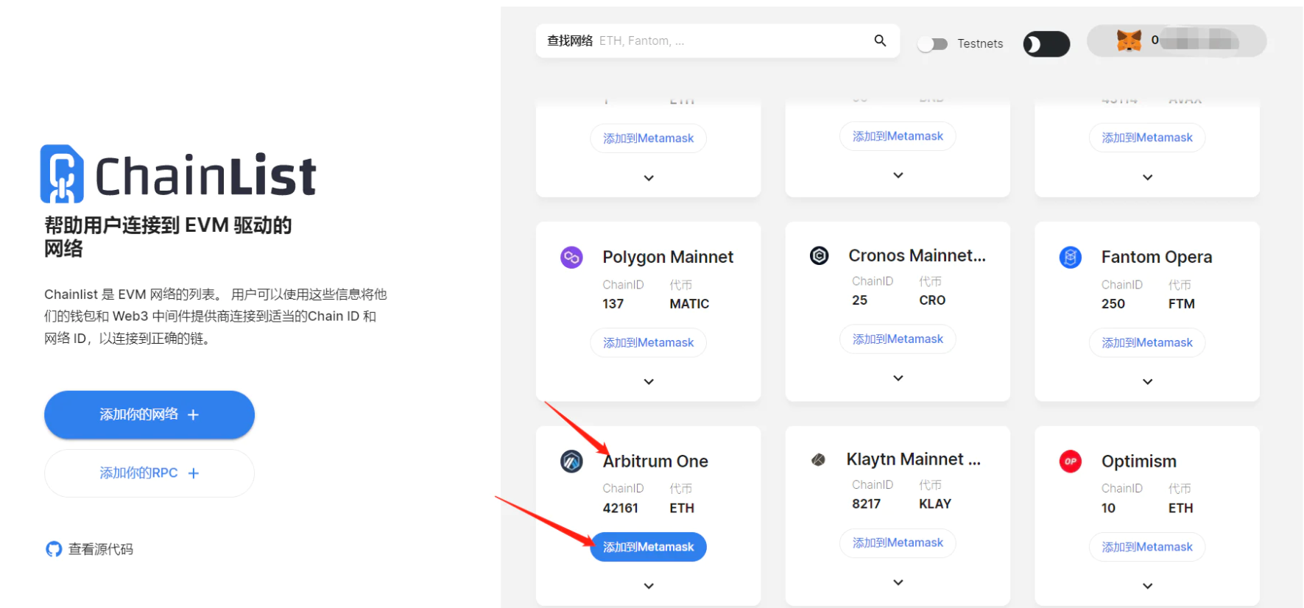The image size is (1304, 608).
Task: Click the MetaMask fox icon
Action: click(x=1129, y=40)
